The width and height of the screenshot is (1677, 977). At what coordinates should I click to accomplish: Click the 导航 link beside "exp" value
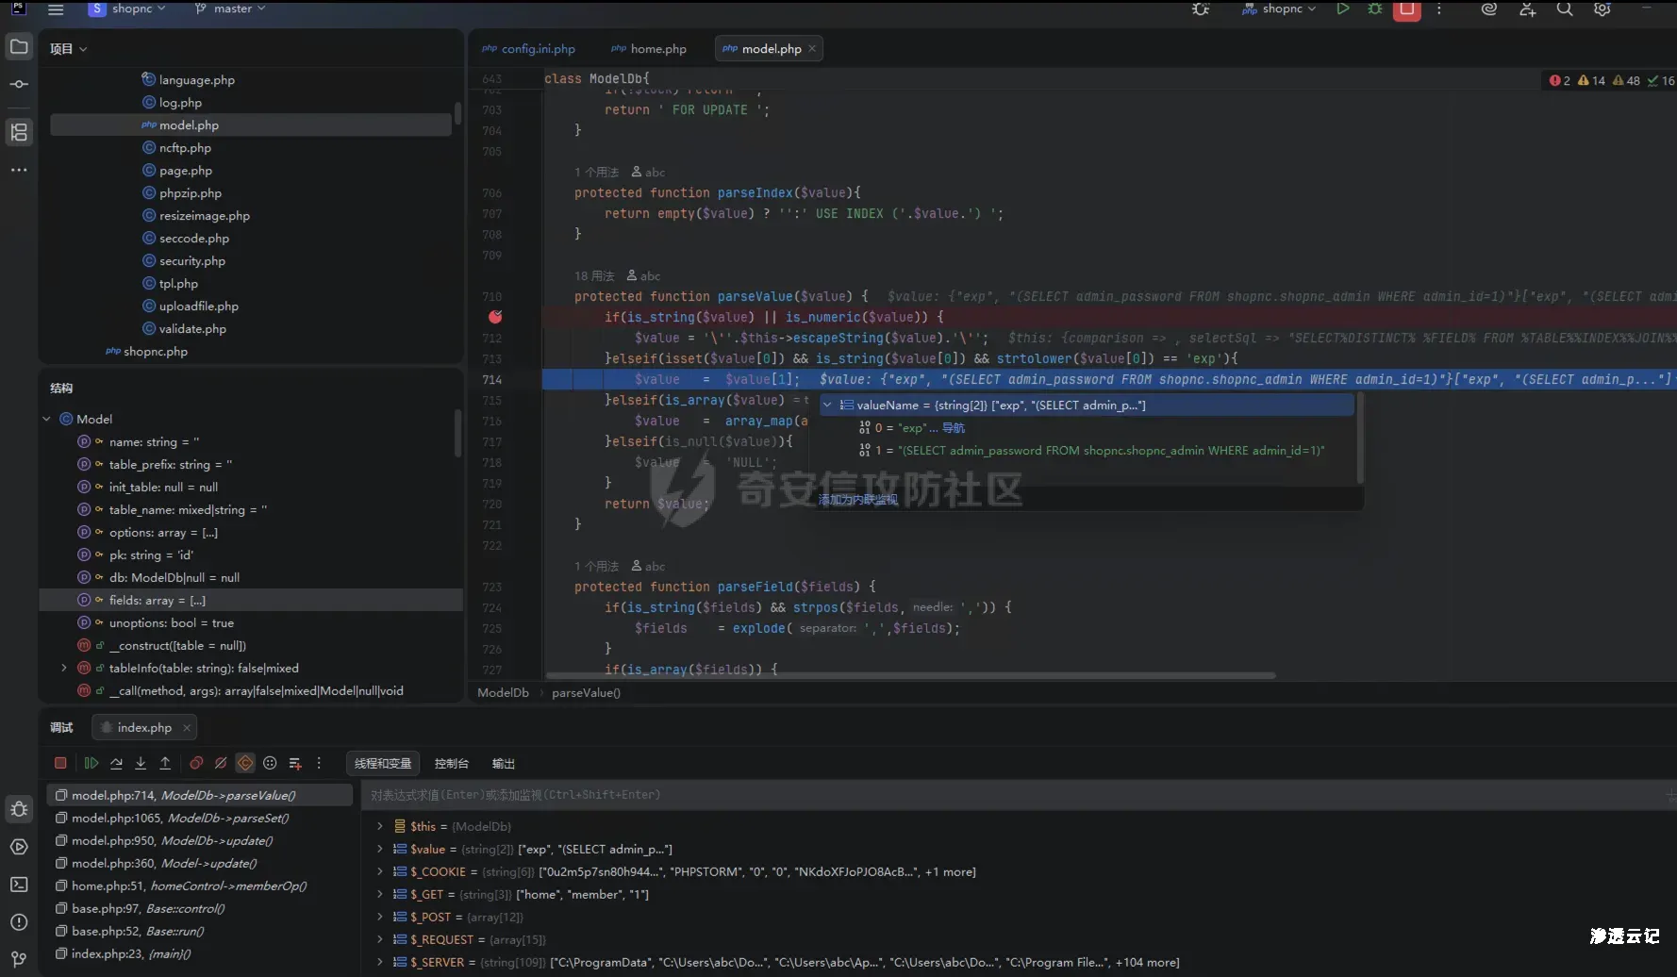coord(954,428)
